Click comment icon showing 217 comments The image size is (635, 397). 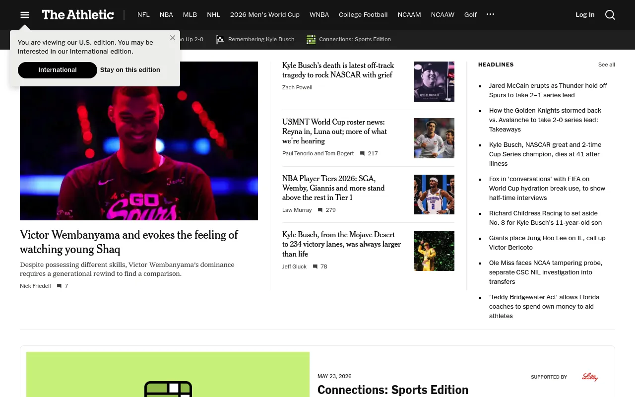pos(362,154)
